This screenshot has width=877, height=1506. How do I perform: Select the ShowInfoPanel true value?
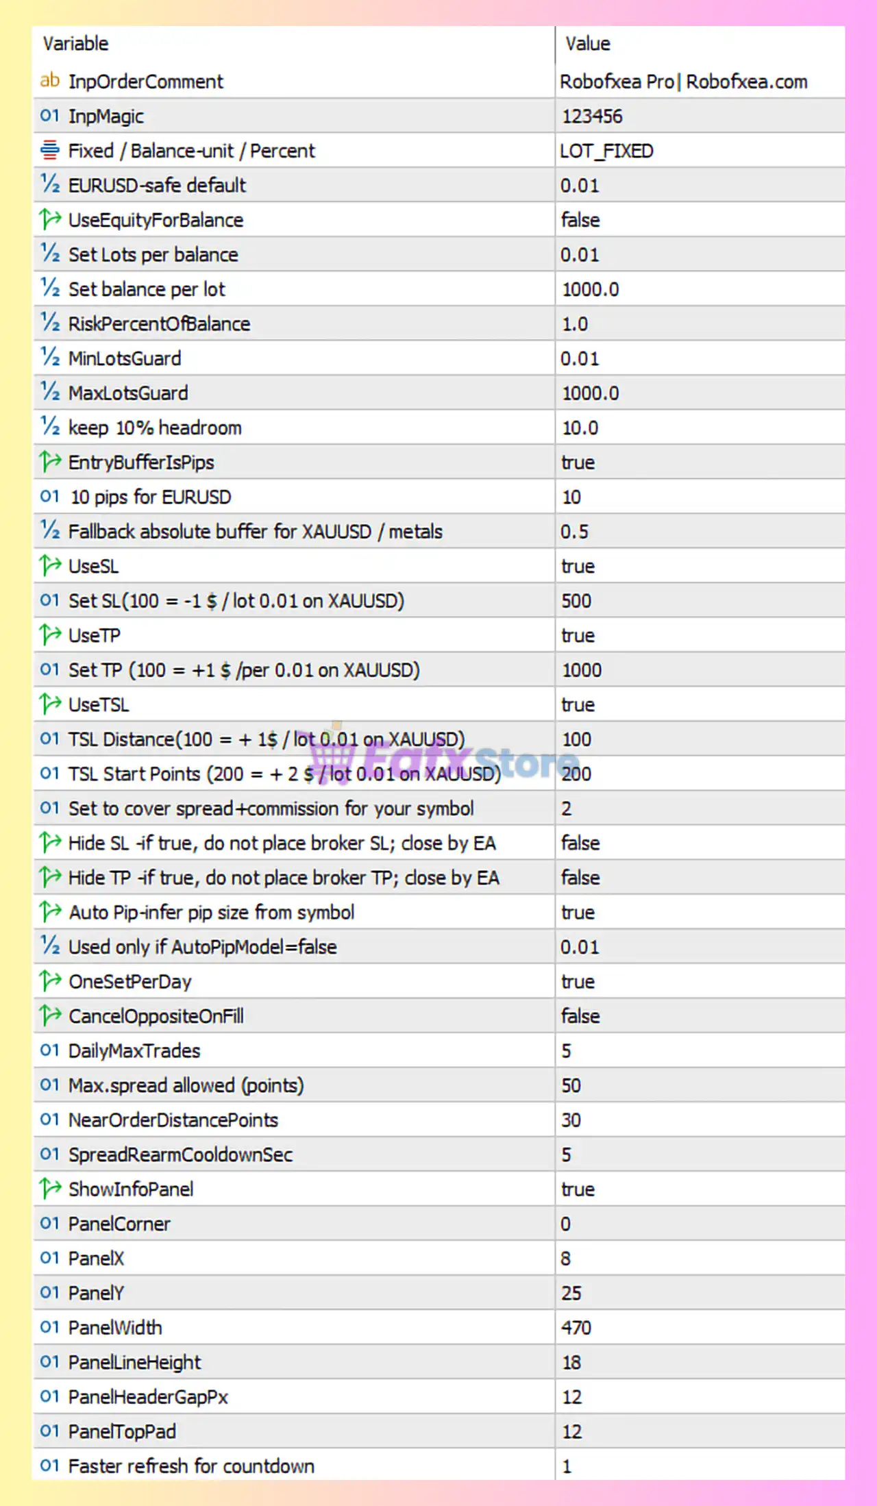[x=578, y=1189]
